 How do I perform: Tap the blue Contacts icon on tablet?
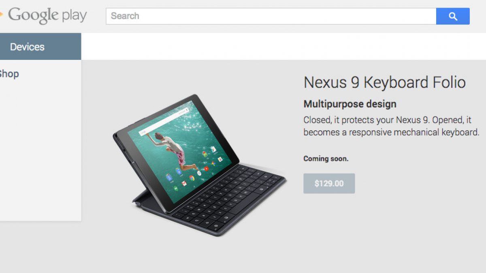[179, 171]
